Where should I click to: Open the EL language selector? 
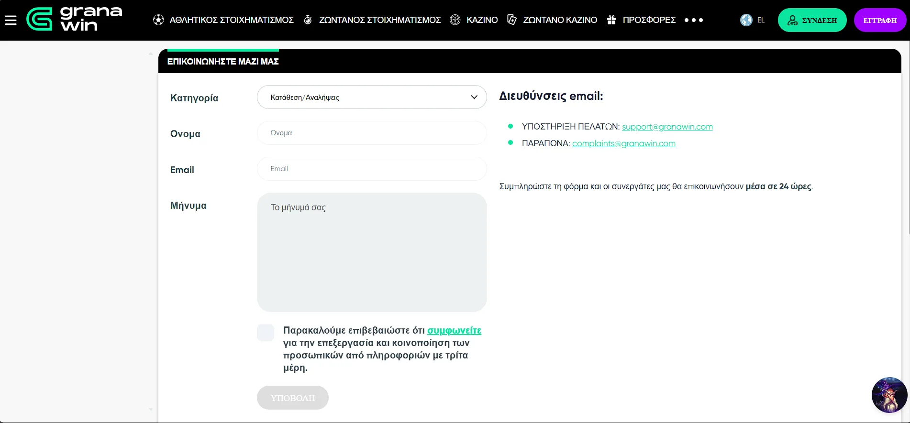761,20
